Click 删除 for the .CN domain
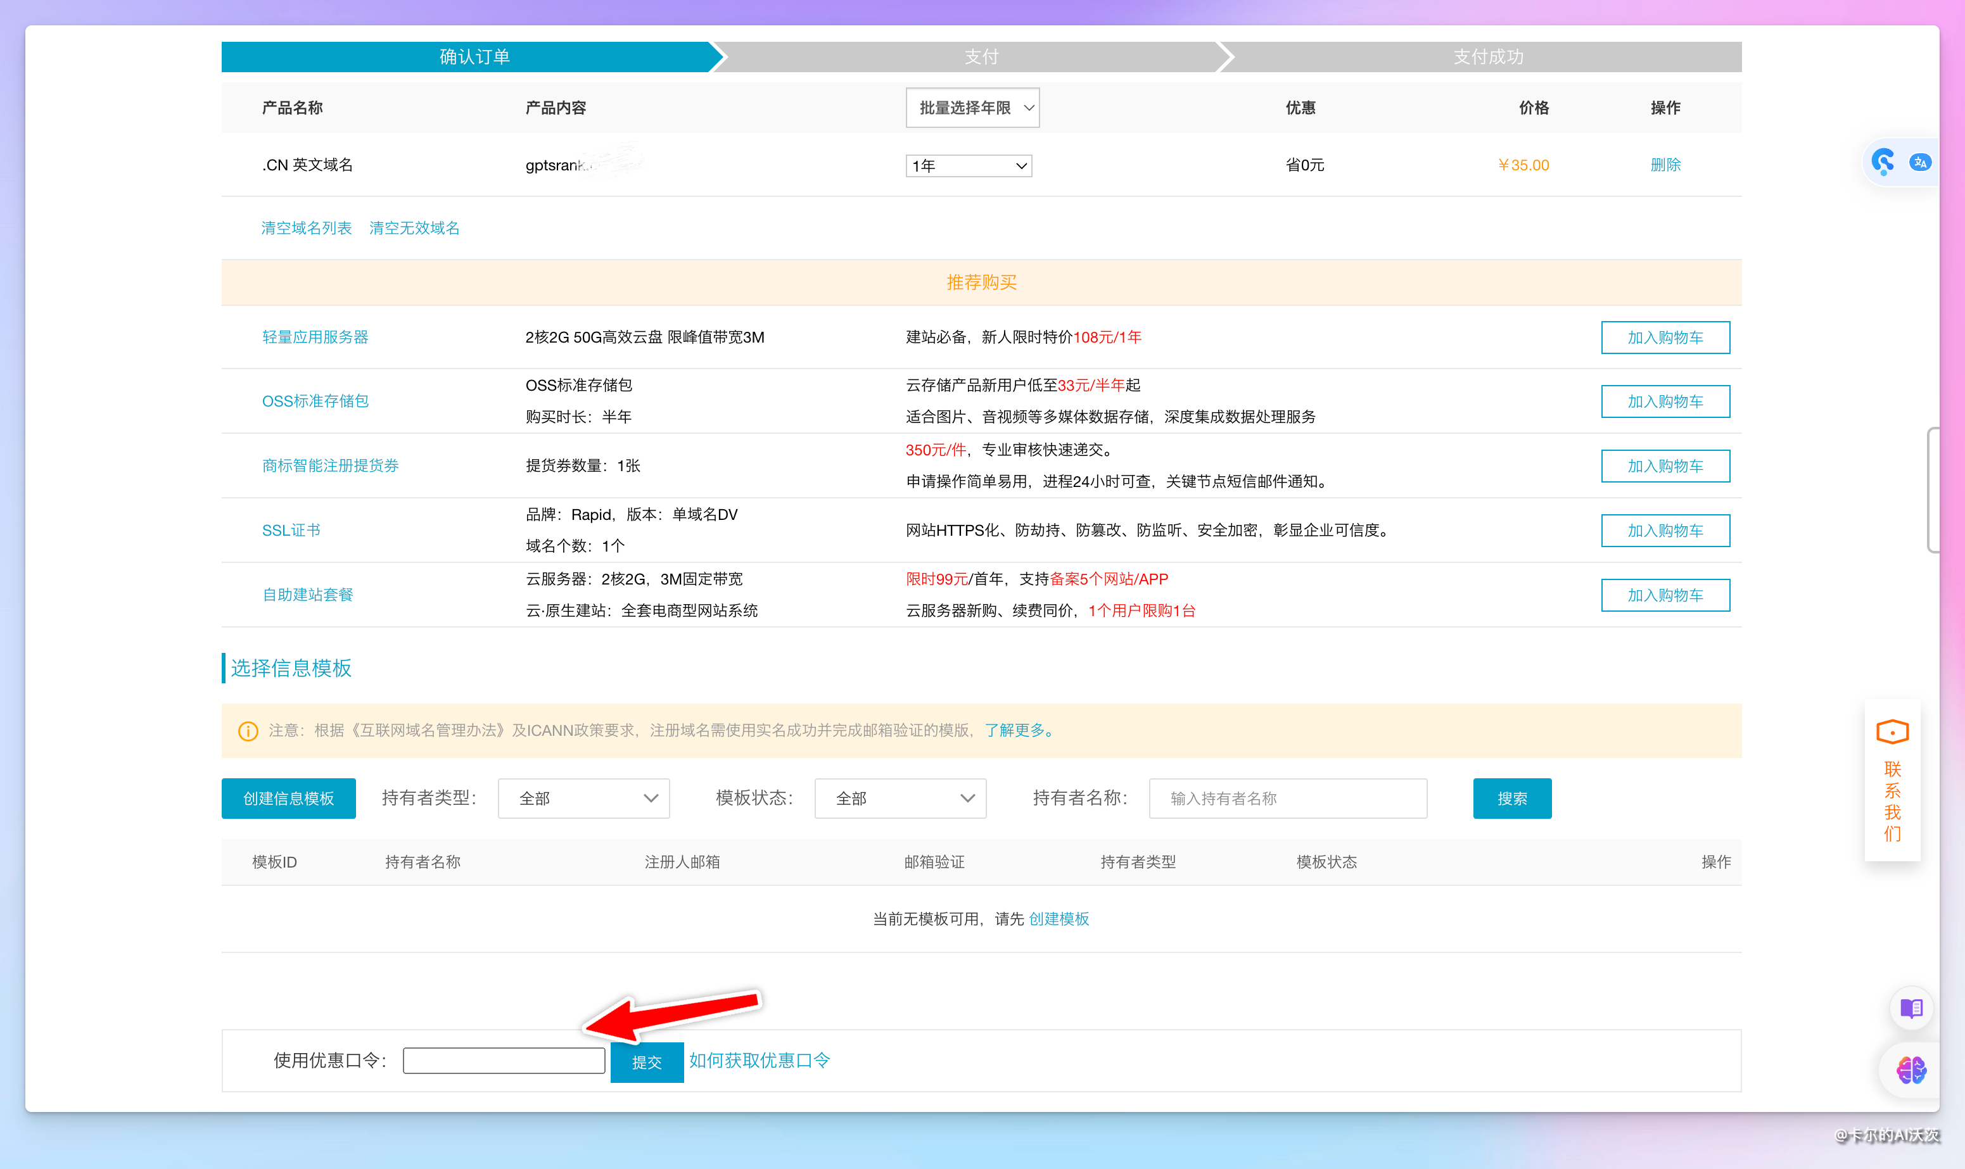The image size is (1965, 1169). tap(1665, 165)
